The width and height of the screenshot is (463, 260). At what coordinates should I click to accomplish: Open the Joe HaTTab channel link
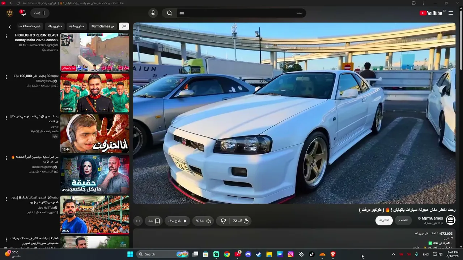tap(46, 208)
